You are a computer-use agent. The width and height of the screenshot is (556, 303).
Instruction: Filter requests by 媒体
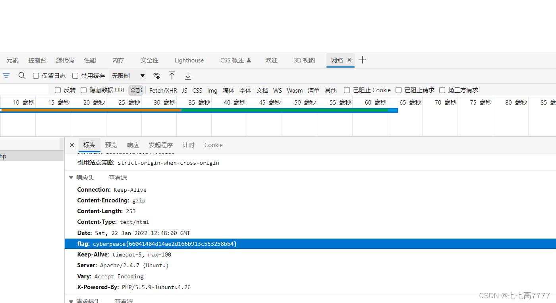(228, 91)
